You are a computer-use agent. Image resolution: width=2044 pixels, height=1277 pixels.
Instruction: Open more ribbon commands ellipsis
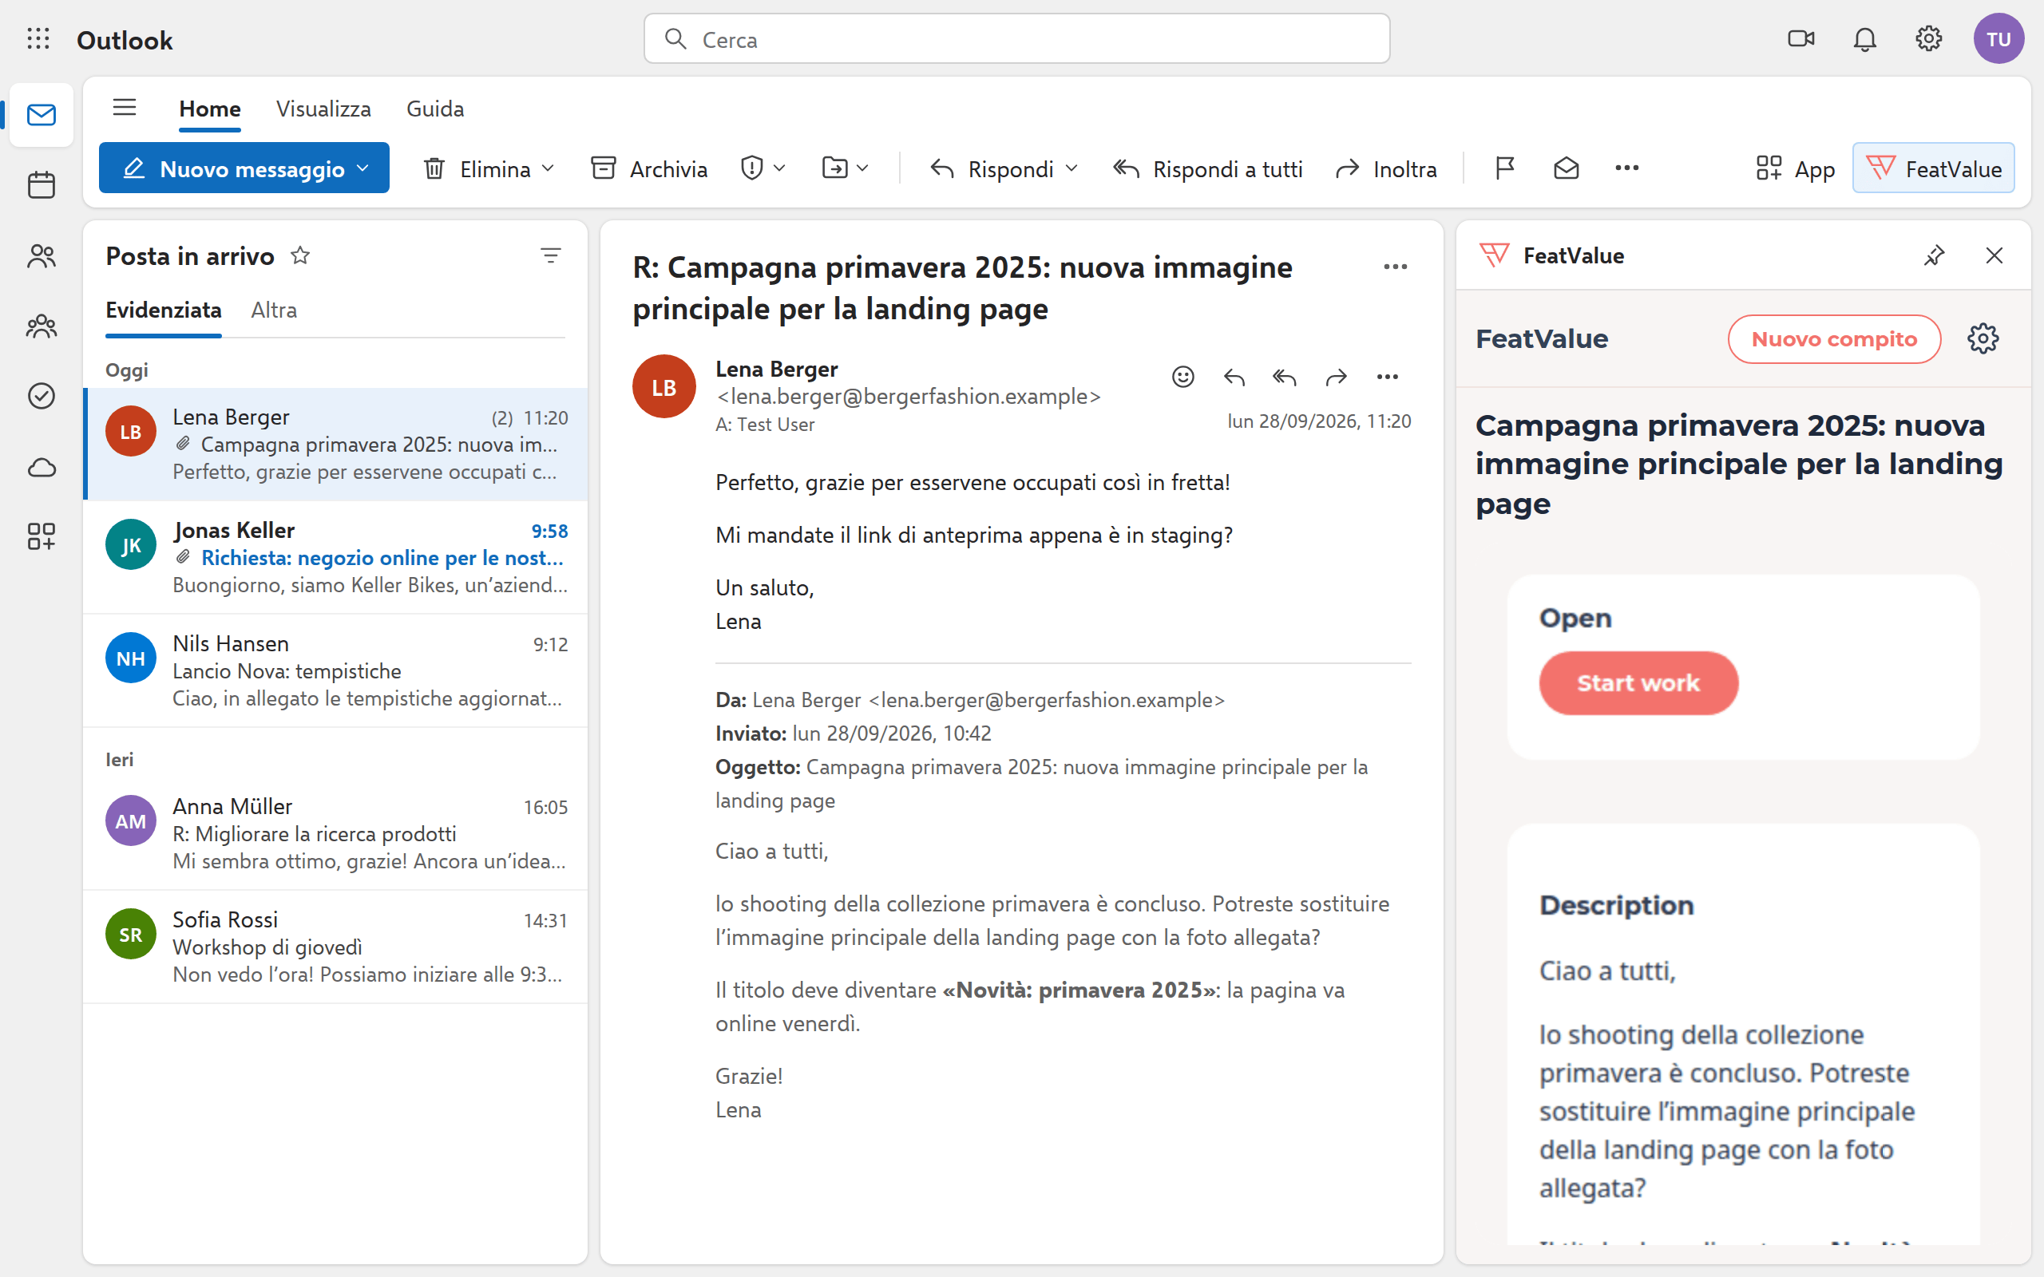tap(1626, 168)
